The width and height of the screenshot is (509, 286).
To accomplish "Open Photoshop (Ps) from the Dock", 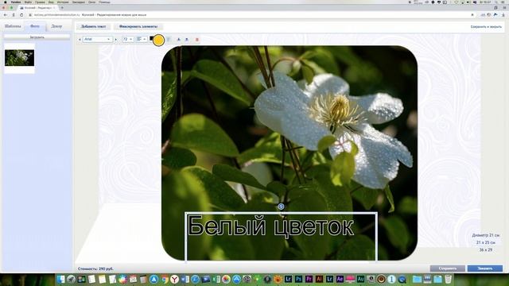I will point(299,279).
